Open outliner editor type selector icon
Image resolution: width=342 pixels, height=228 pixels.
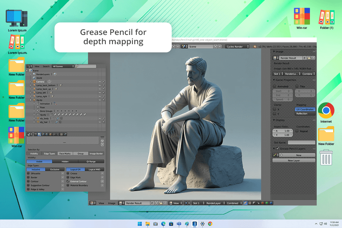30,66
